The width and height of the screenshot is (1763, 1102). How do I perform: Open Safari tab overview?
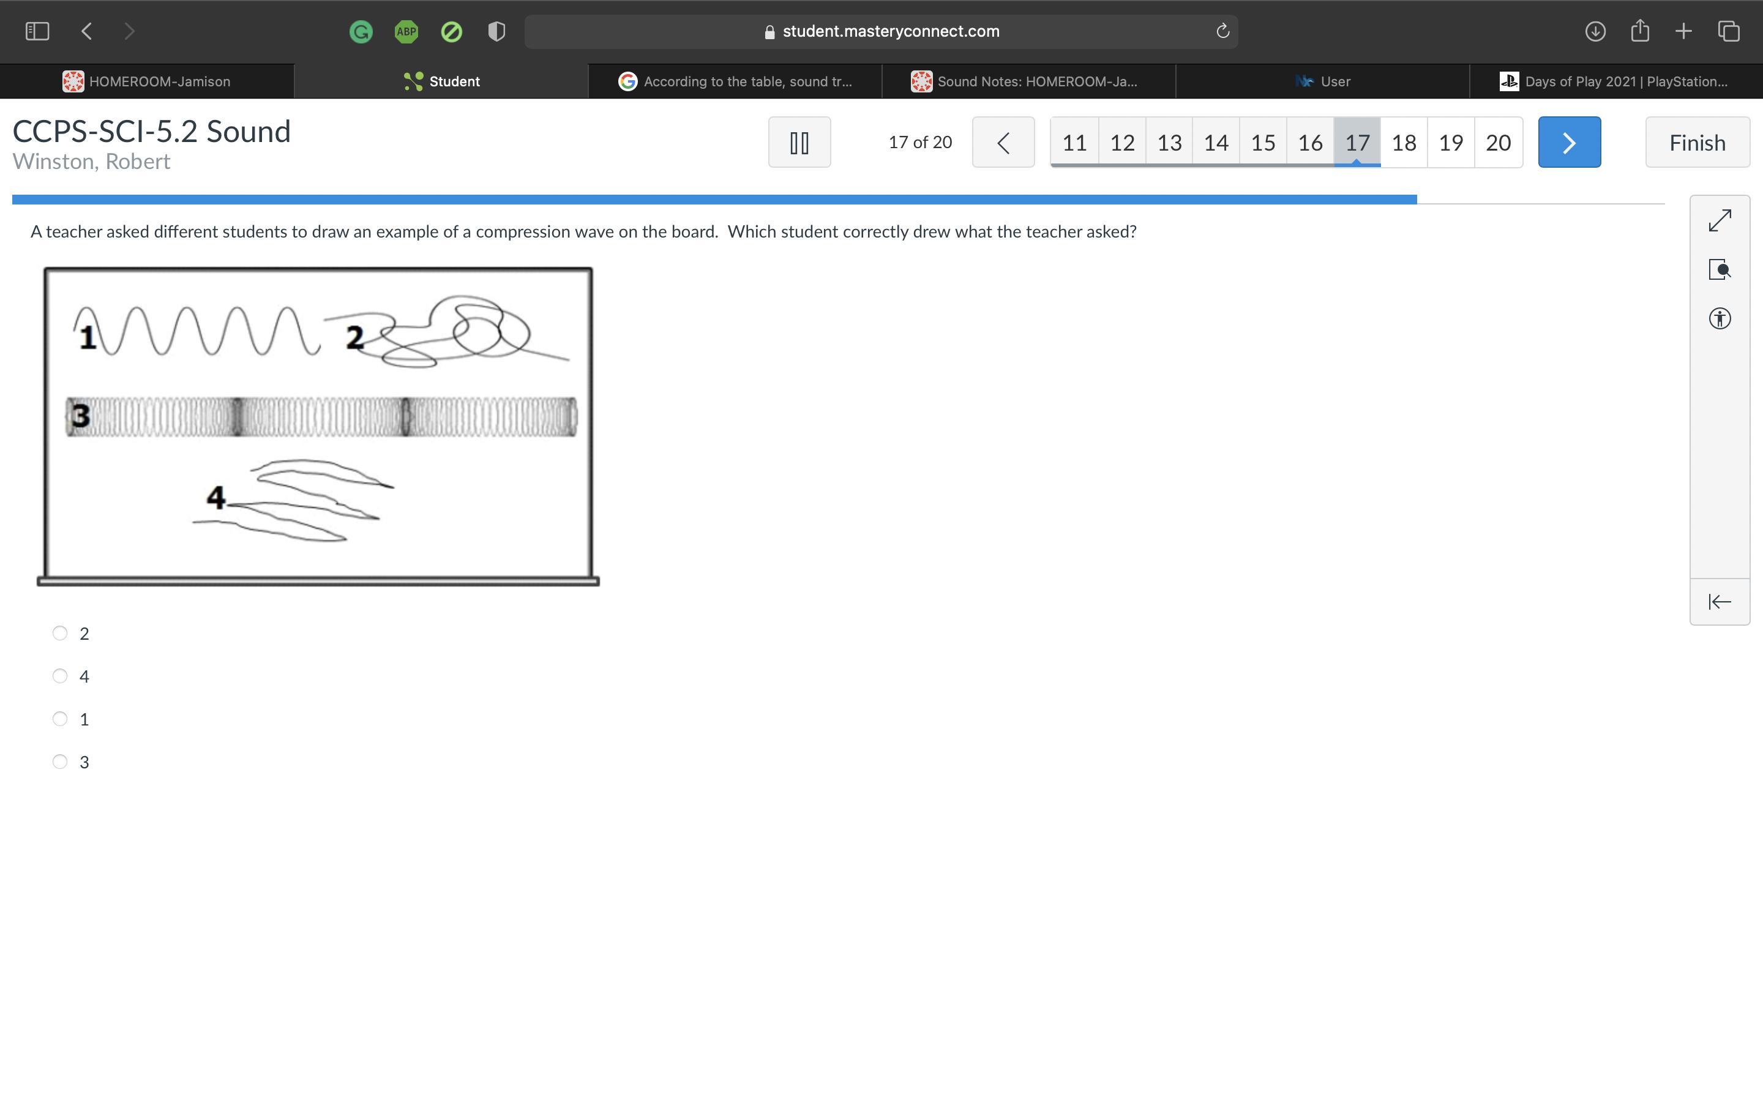pyautogui.click(x=1729, y=31)
